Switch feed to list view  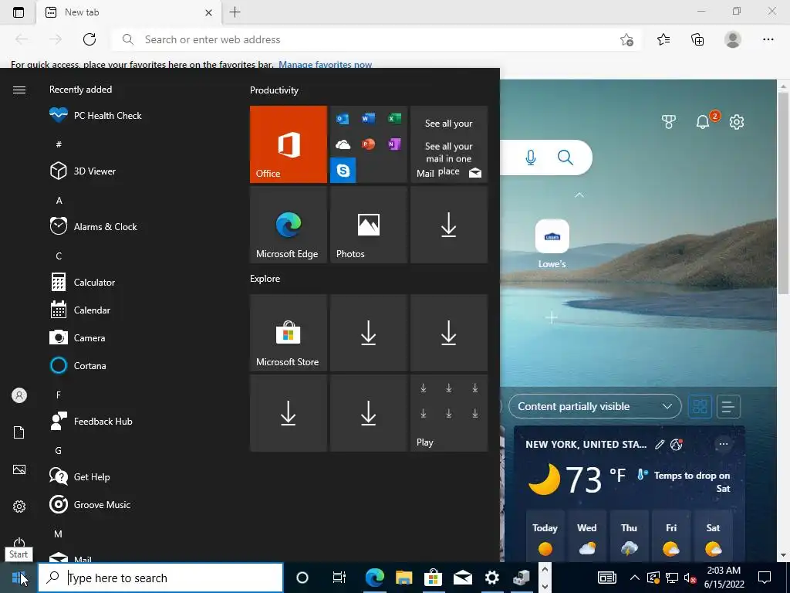pyautogui.click(x=728, y=406)
